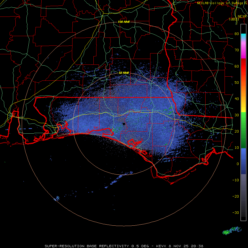Click the green segment of reflectivity color bar
Screen dimensions: 248x248
[243, 130]
